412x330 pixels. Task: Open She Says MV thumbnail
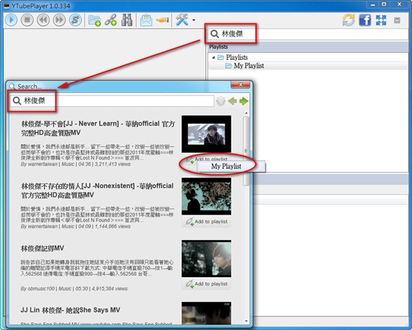coord(206,313)
